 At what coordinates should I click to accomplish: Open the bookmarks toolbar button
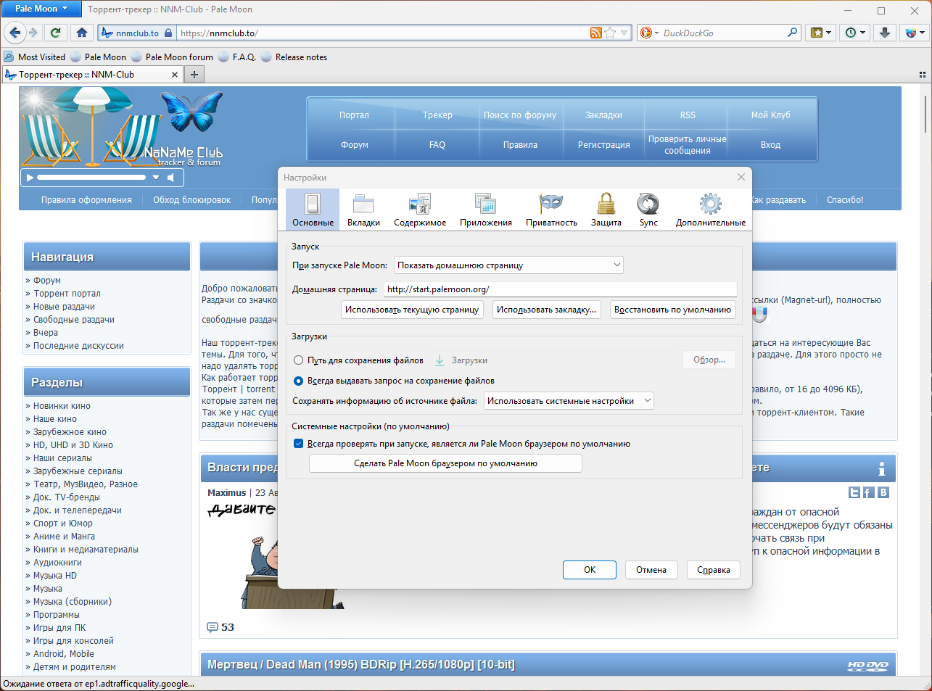click(822, 33)
